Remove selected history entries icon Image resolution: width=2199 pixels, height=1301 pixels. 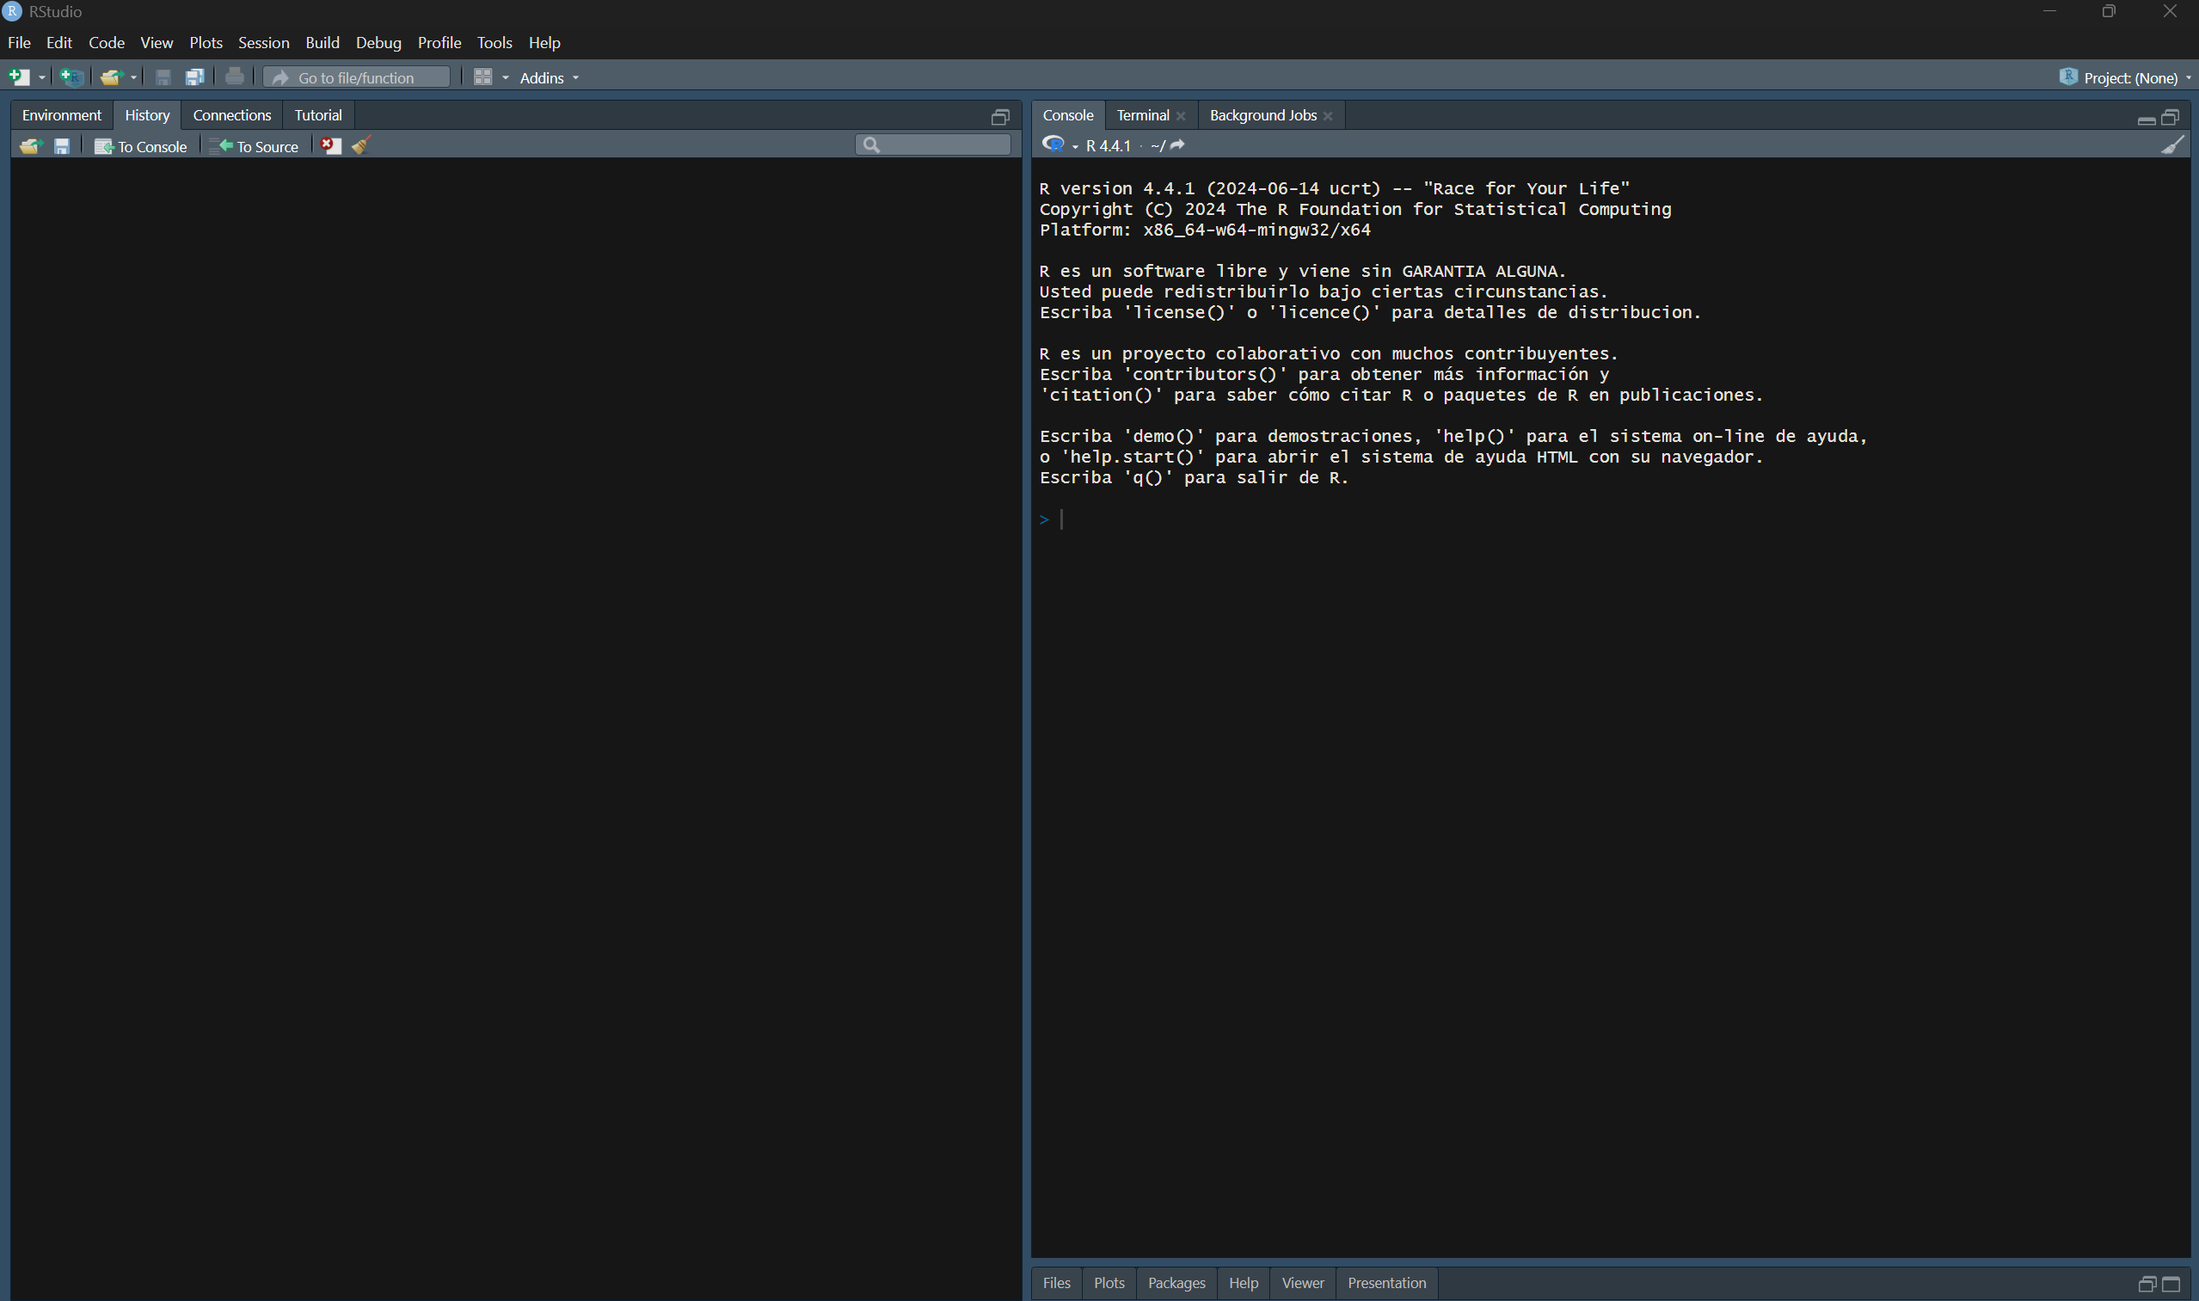(x=330, y=145)
